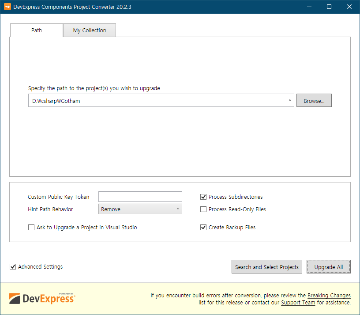Image resolution: width=360 pixels, height=315 pixels.
Task: Switch to the Path tab
Action: (37, 30)
